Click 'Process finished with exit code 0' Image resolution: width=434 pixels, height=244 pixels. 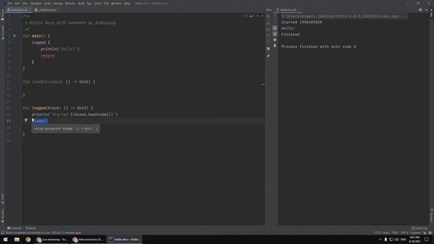click(x=319, y=47)
